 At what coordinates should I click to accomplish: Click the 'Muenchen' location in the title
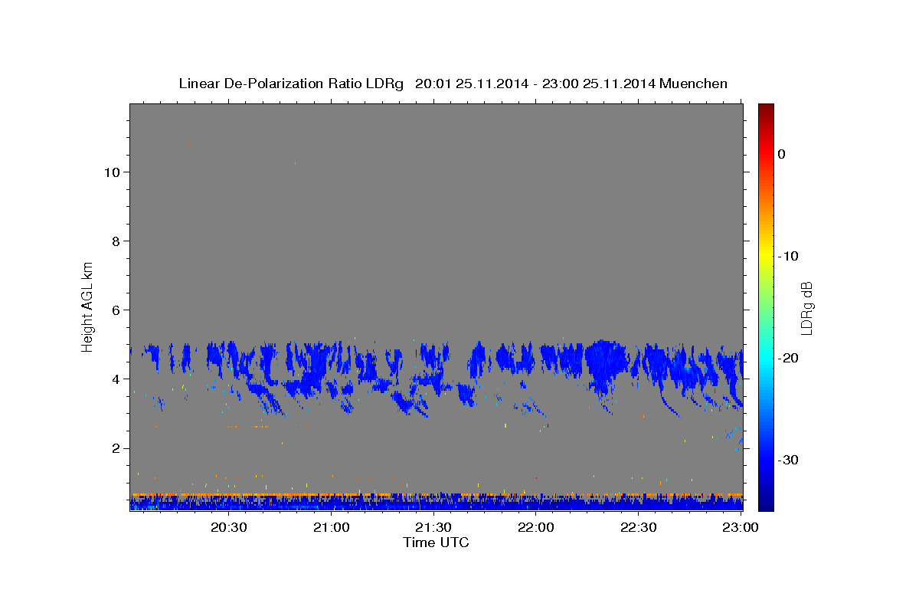point(692,84)
